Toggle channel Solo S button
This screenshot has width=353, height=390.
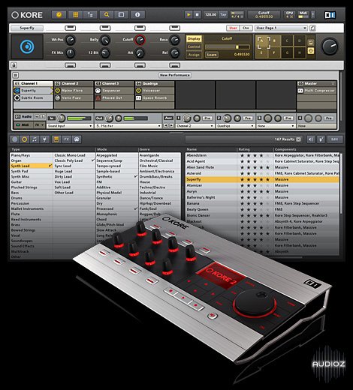coord(43,116)
